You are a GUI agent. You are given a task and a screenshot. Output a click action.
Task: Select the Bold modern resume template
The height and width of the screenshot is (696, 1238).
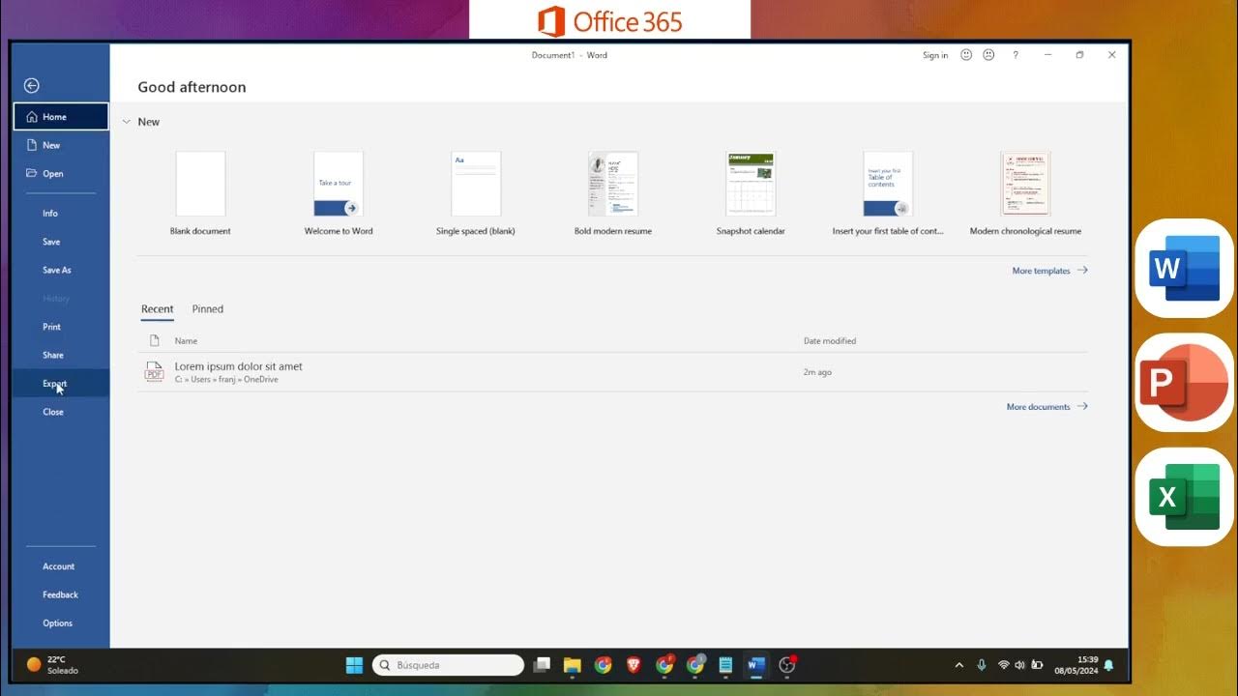click(x=613, y=193)
